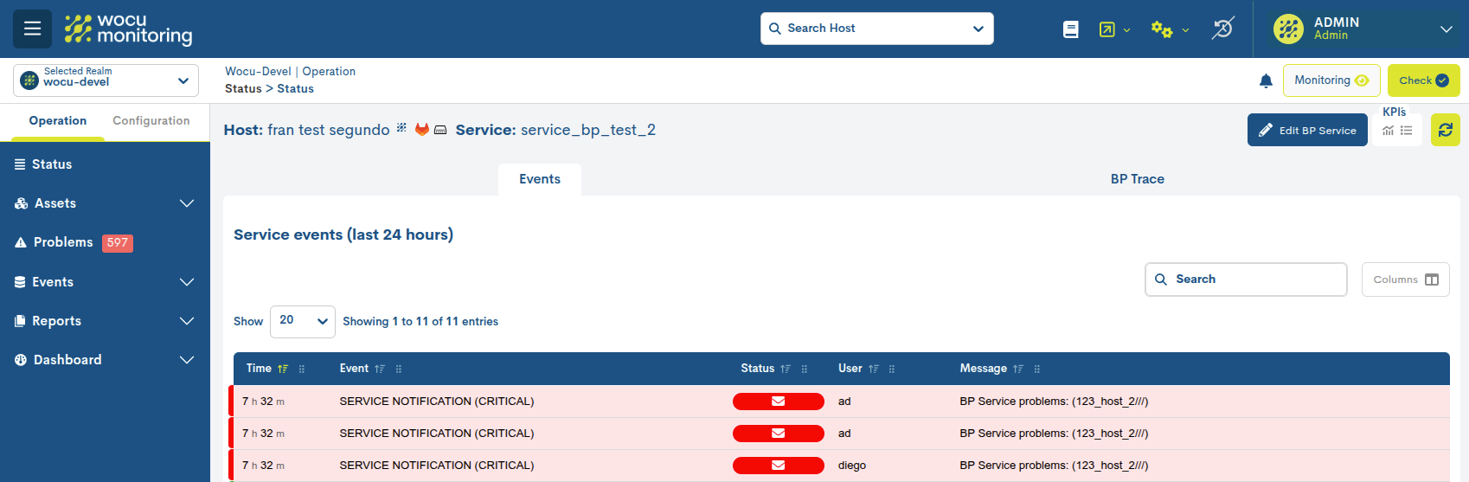Open KPIs list view icon
This screenshot has width=1469, height=482.
pyautogui.click(x=1407, y=131)
